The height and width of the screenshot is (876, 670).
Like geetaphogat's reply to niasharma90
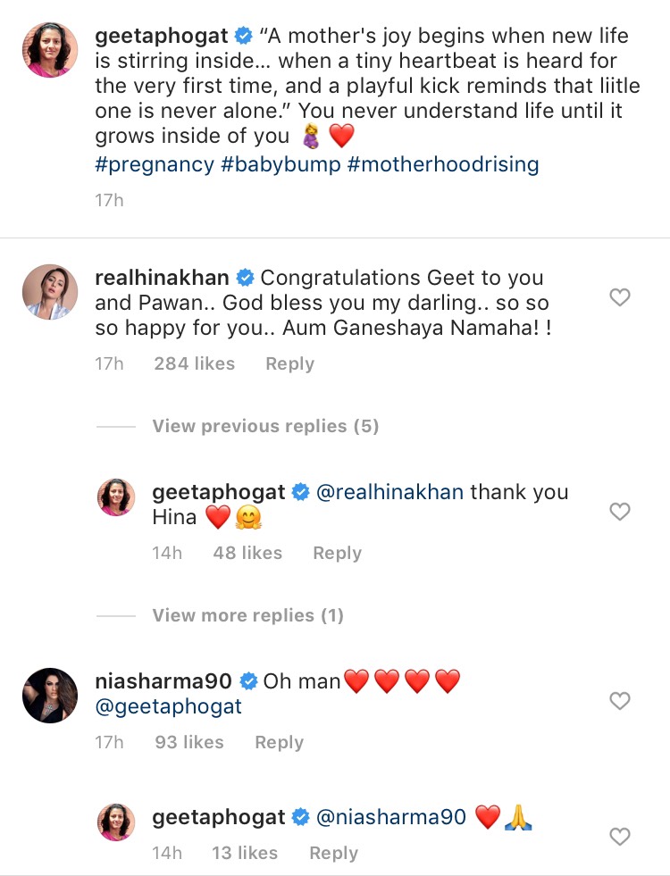coord(619,837)
